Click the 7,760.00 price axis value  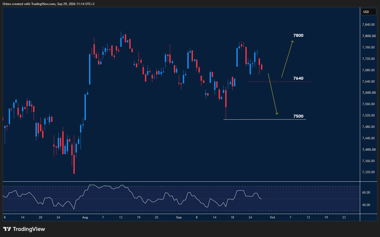click(368, 47)
